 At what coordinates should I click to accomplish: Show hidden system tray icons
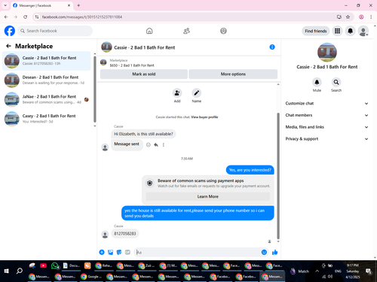click(317, 271)
